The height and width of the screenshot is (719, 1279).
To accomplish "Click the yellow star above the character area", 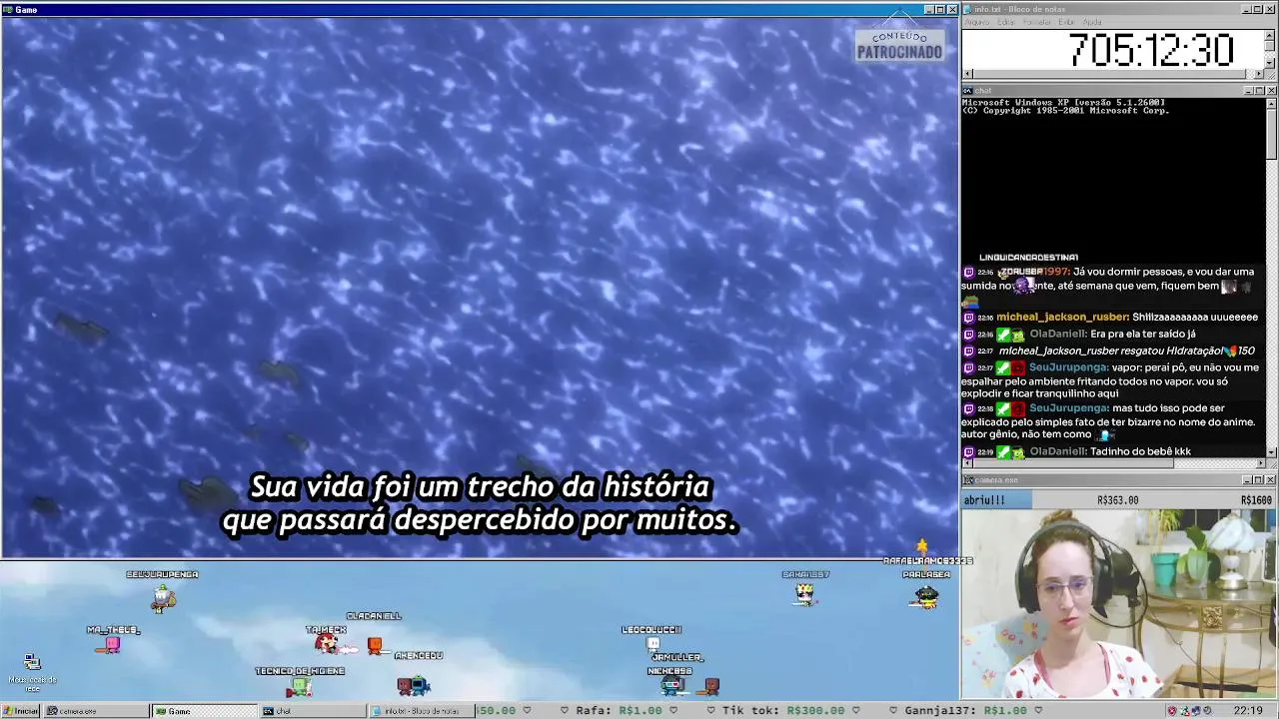I will click(x=921, y=546).
